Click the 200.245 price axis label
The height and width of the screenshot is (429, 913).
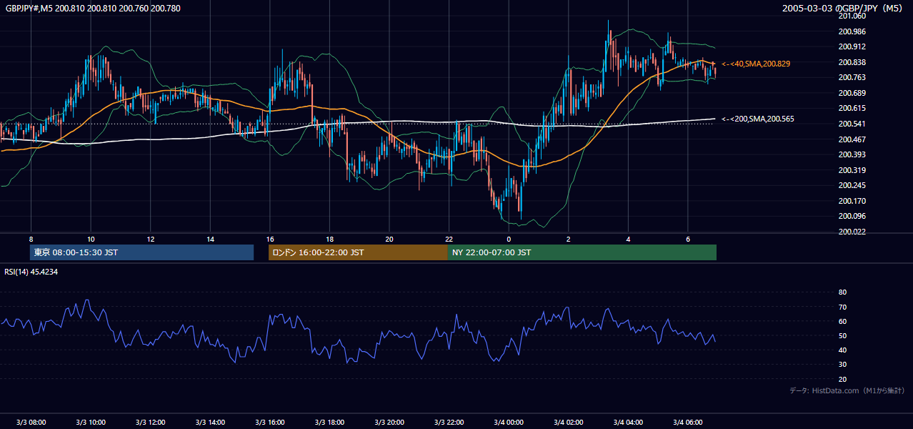853,185
